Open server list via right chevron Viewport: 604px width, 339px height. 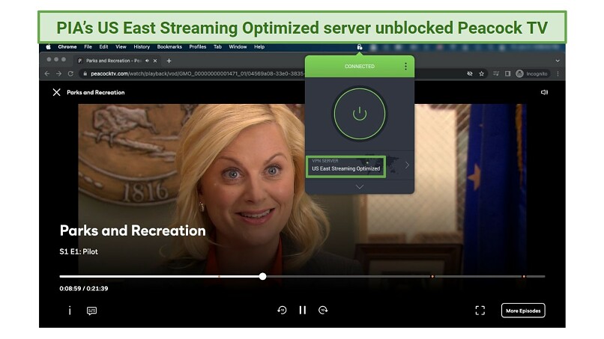tap(407, 165)
